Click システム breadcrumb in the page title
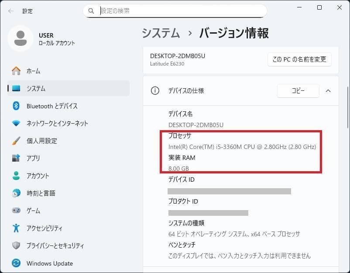Screen dimensions: 350x273 tap(161, 33)
